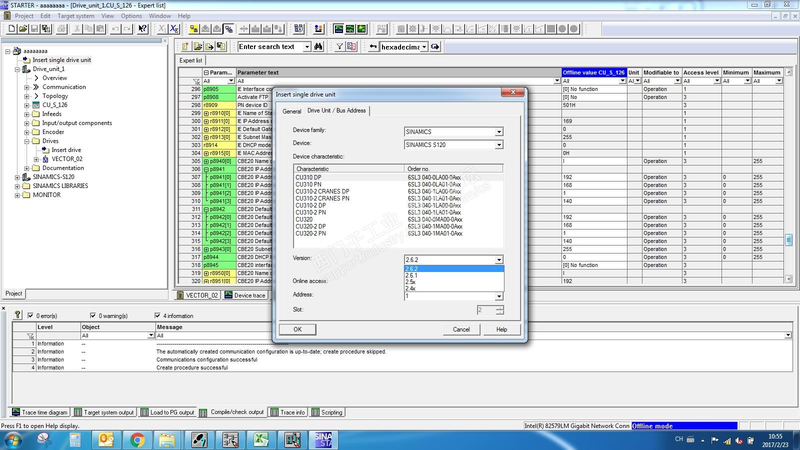Click the funnel filter icon in expert list toolbar
Screen dimensions: 800x450
pos(340,46)
